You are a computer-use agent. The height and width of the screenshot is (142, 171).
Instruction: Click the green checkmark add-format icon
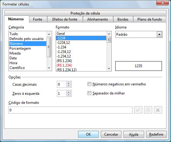point(138,110)
